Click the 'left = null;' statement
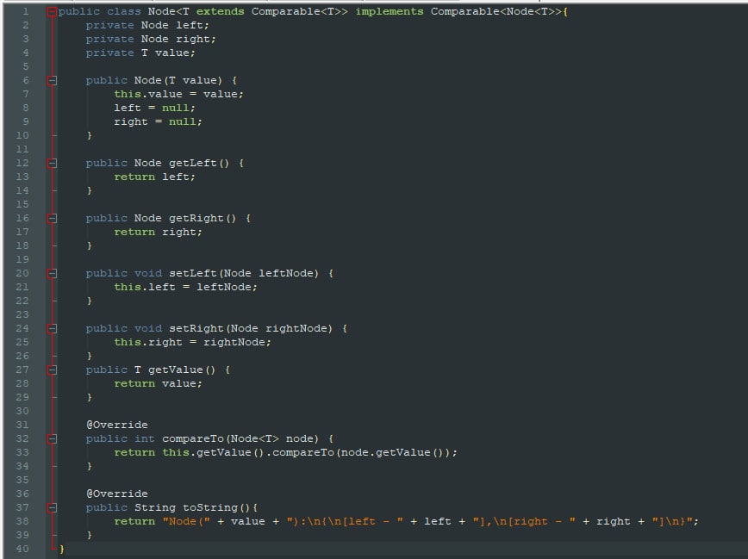The height and width of the screenshot is (559, 748). click(x=154, y=108)
